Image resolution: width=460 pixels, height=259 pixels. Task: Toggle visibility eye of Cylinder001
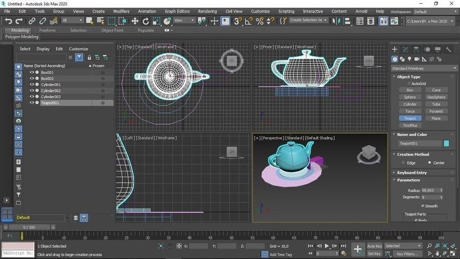(32, 84)
